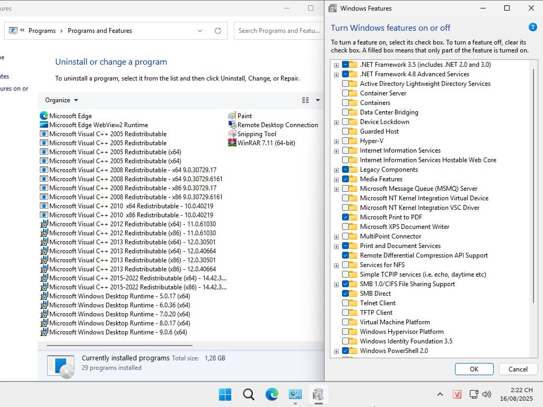This screenshot has width=543, height=407.
Task: Click the volume speaker tray icon
Action: point(487,394)
